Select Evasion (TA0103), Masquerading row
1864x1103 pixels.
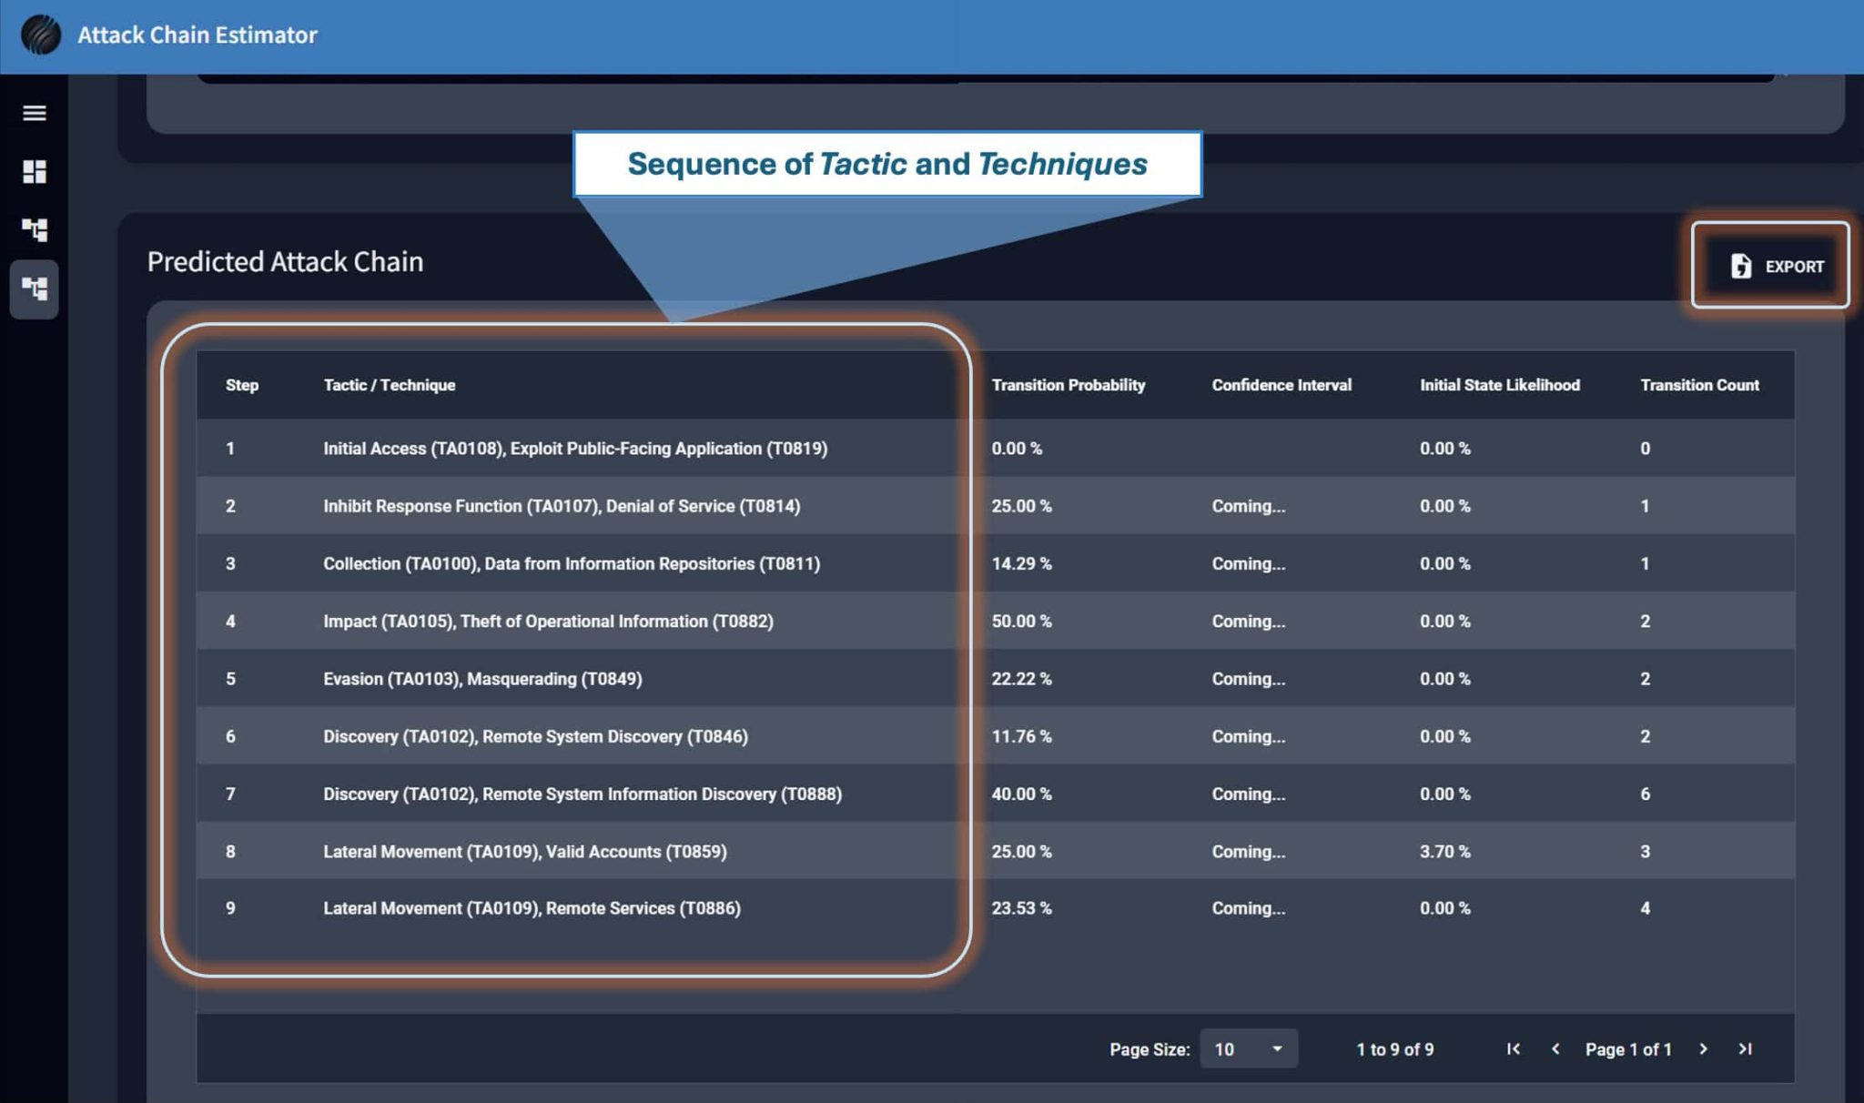pyautogui.click(x=995, y=678)
